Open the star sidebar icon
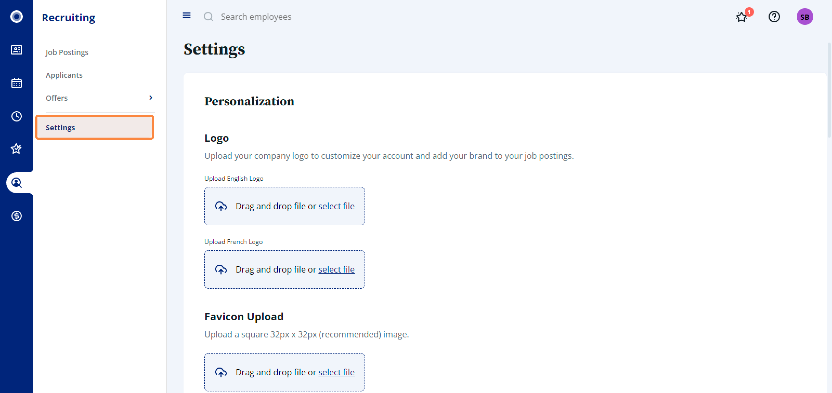Image resolution: width=832 pixels, height=393 pixels. (x=16, y=149)
